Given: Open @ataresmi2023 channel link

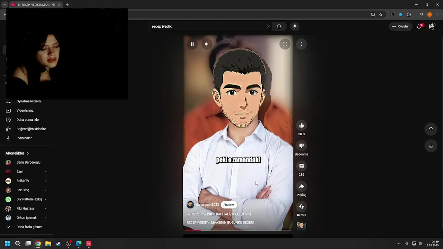Looking at the screenshot, I should (207, 205).
